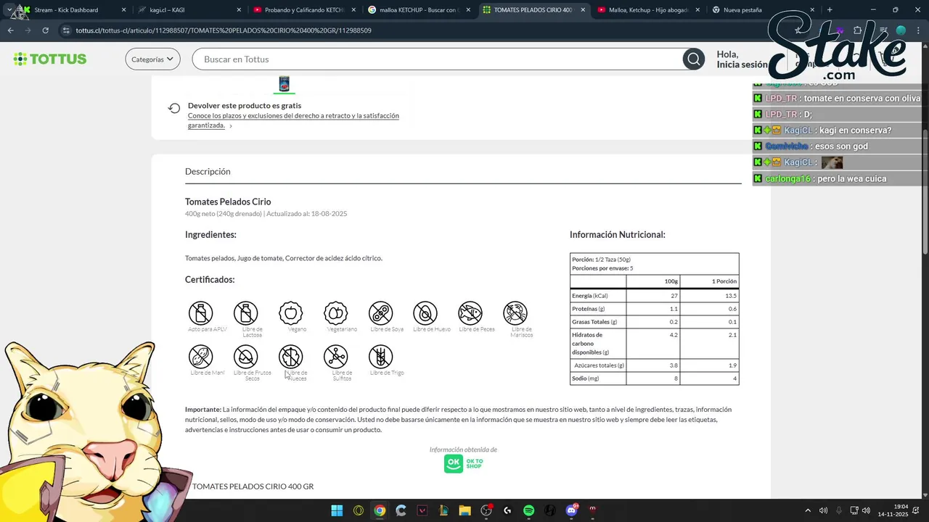Click the Apto para APLV certificate icon
Screen dimensions: 929x522
tap(201, 313)
